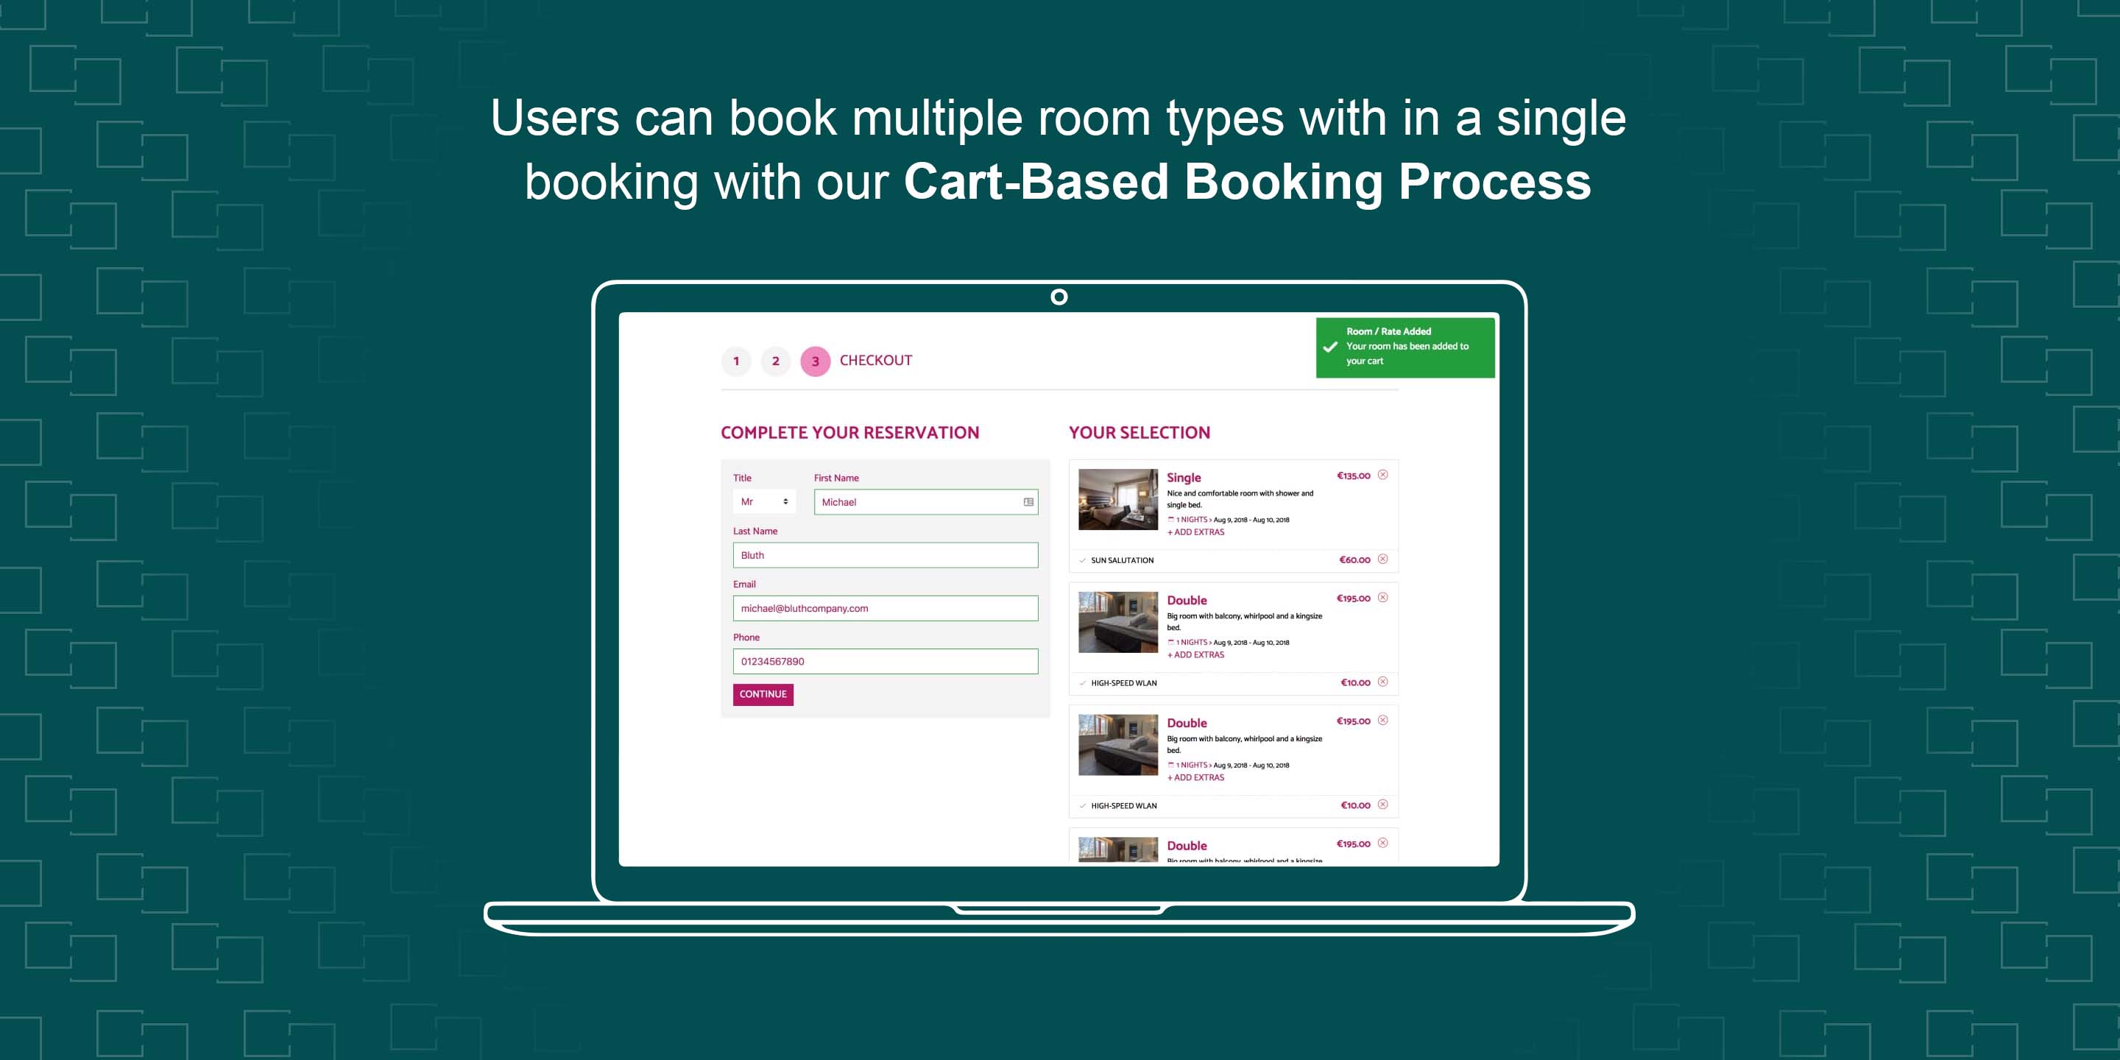The height and width of the screenshot is (1060, 2120).
Task: Click the autofill contact icon in First Name
Action: 1028,502
